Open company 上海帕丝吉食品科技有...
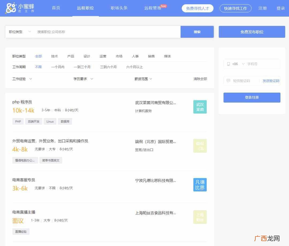 pyautogui.click(x=155, y=213)
